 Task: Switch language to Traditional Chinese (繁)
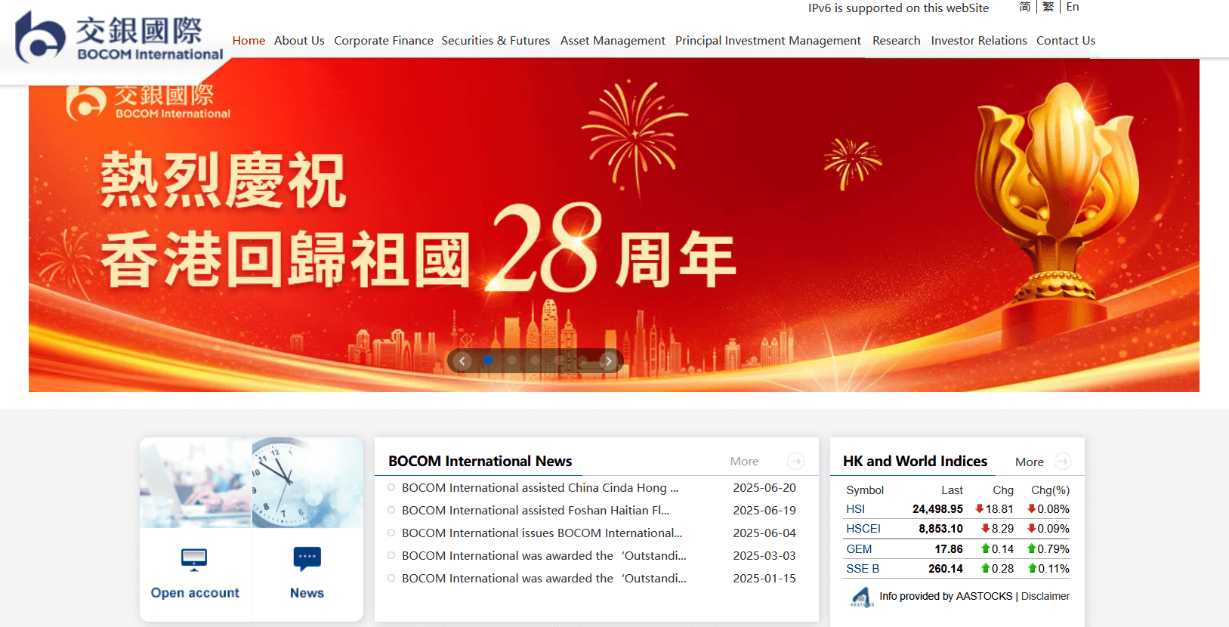[x=1048, y=7]
